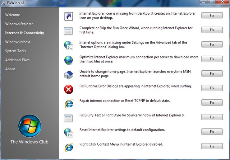The width and height of the screenshot is (230, 160).
Task: Click the description 'Repair internet connection or Reset TCP/IP'
Action: click(x=125, y=101)
